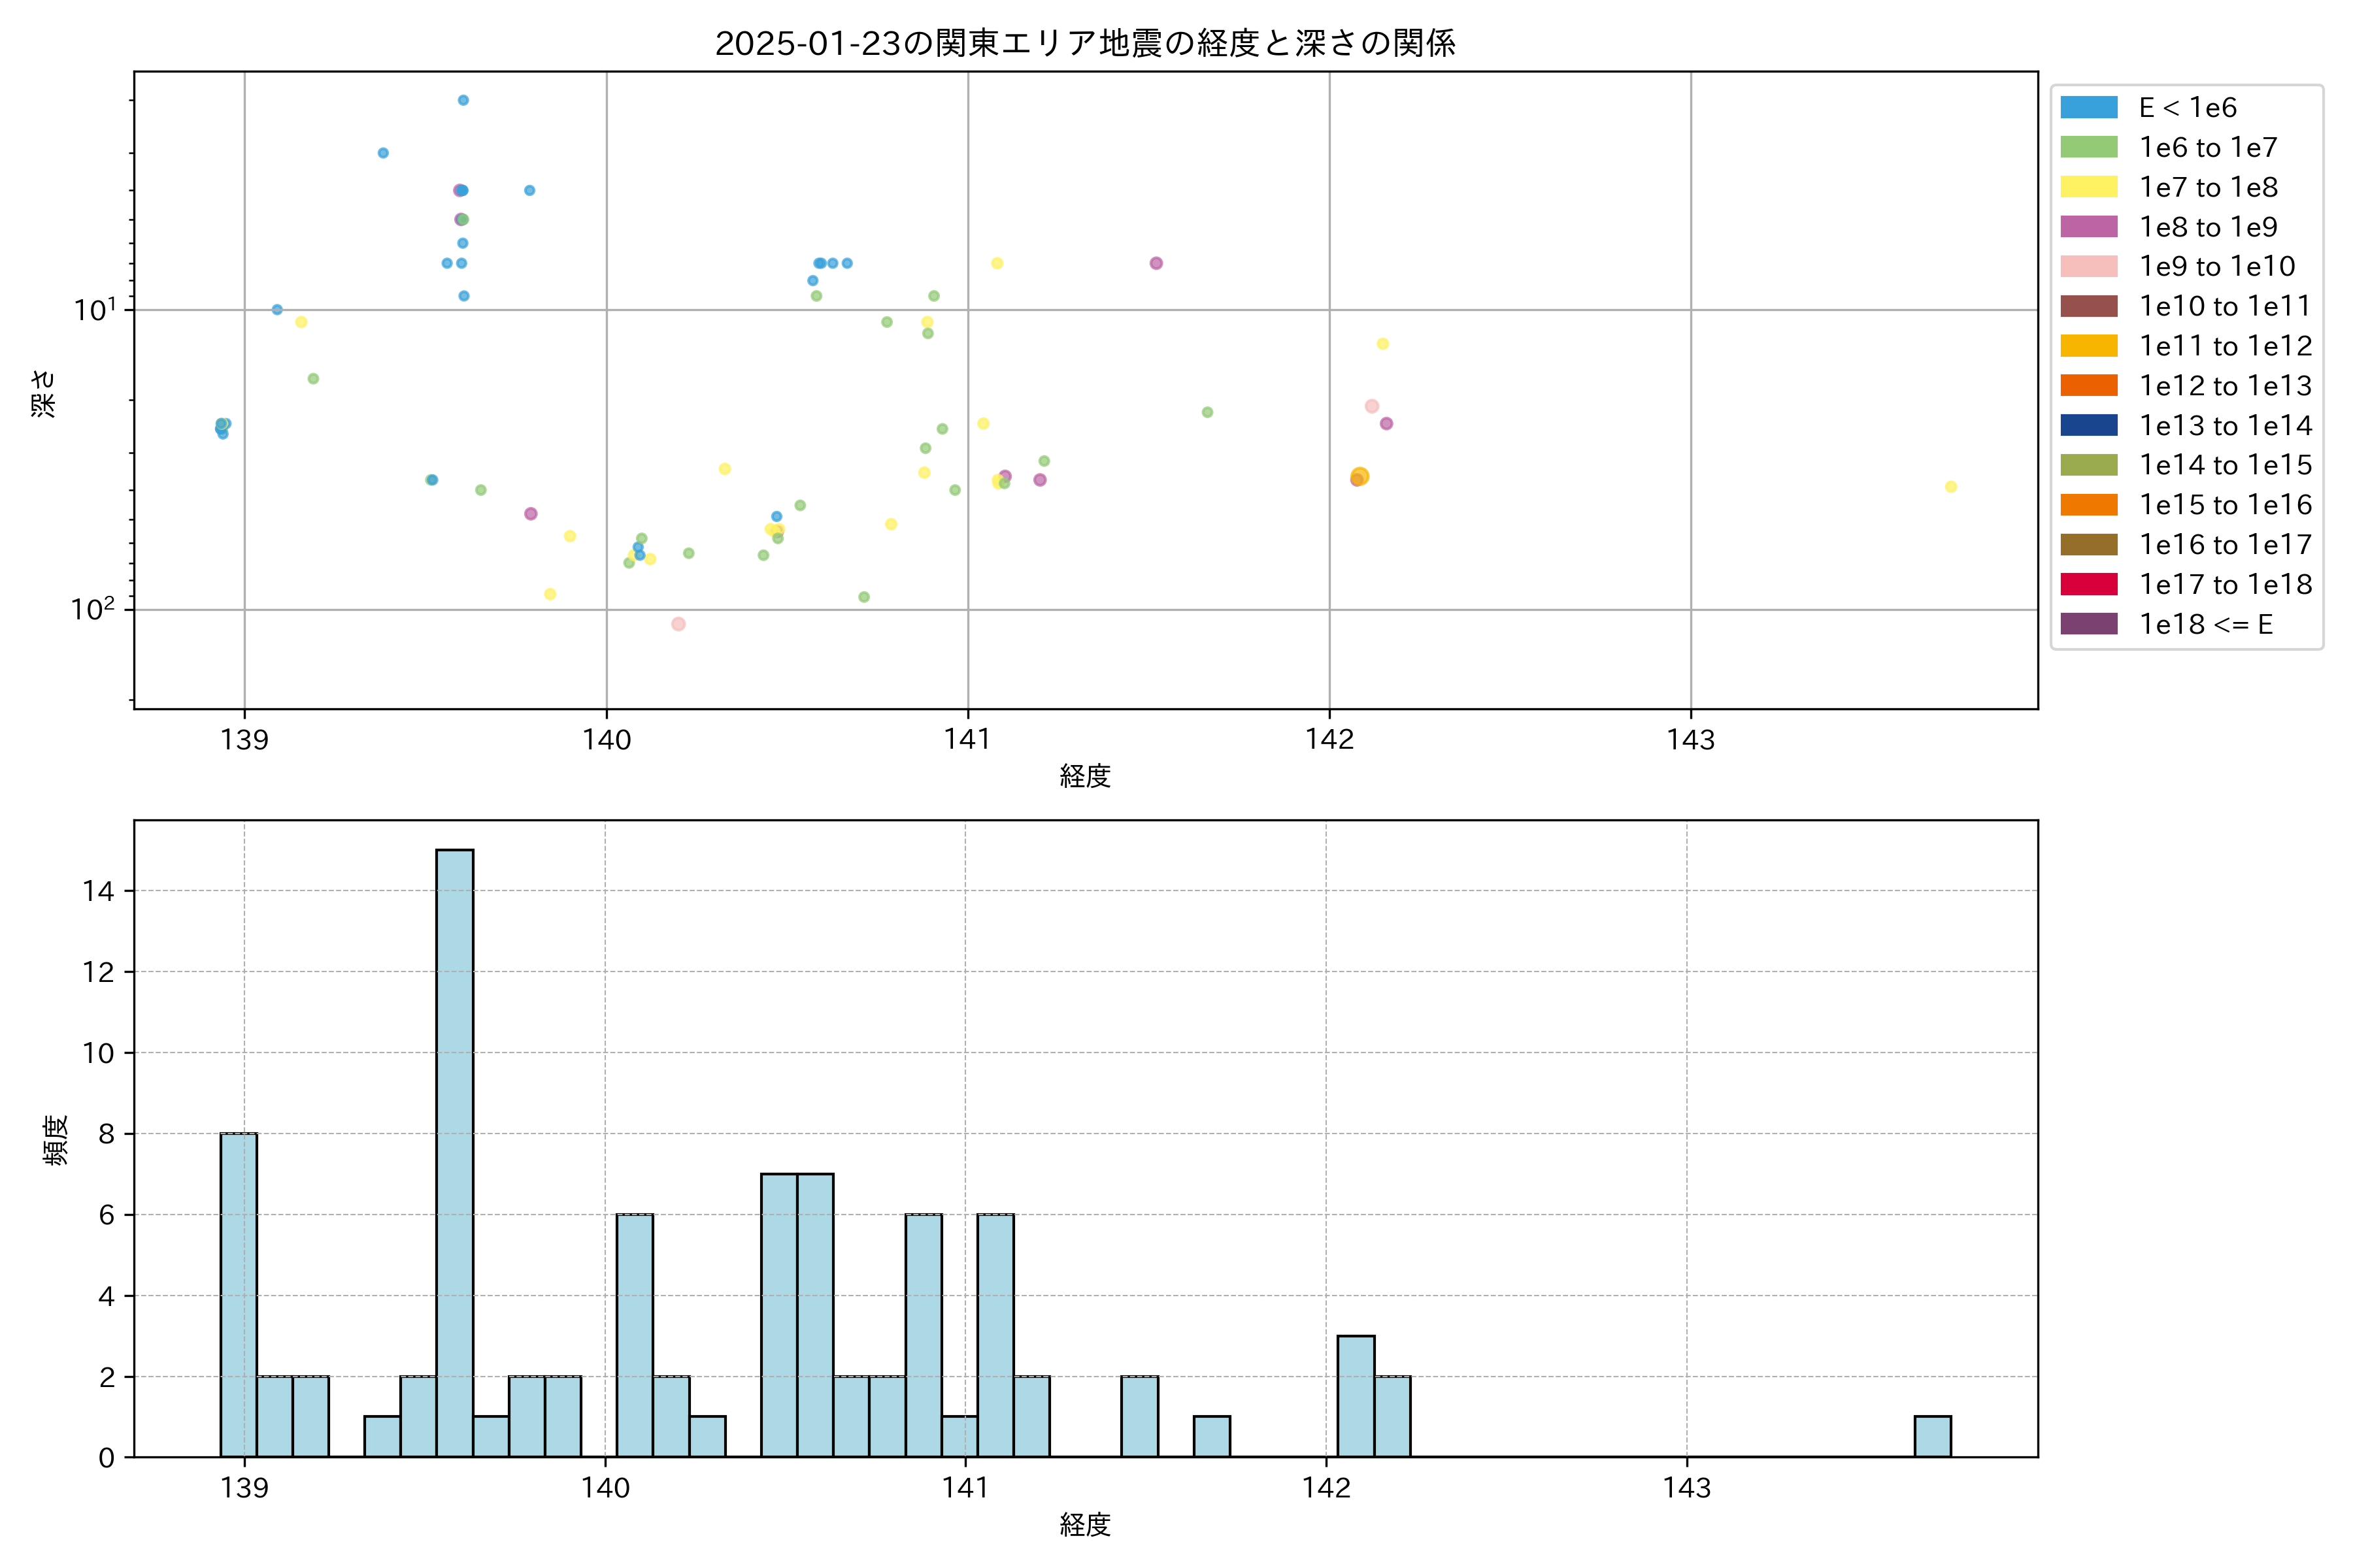The image size is (2353, 1568).
Task: Click the '頻度' y-axis label of histogram
Action: coord(56,1140)
